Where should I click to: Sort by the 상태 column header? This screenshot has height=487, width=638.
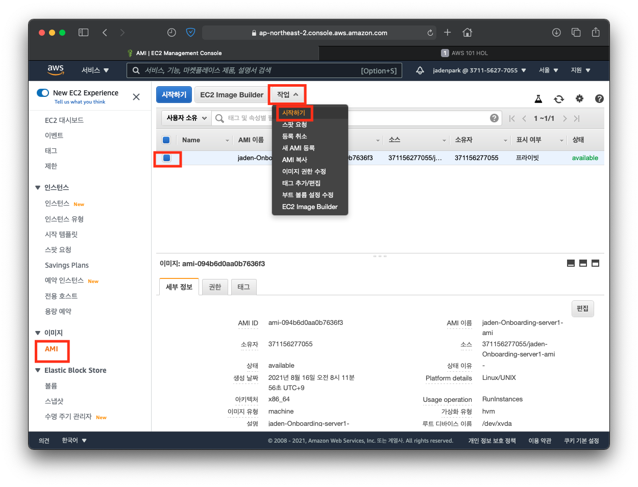point(578,140)
